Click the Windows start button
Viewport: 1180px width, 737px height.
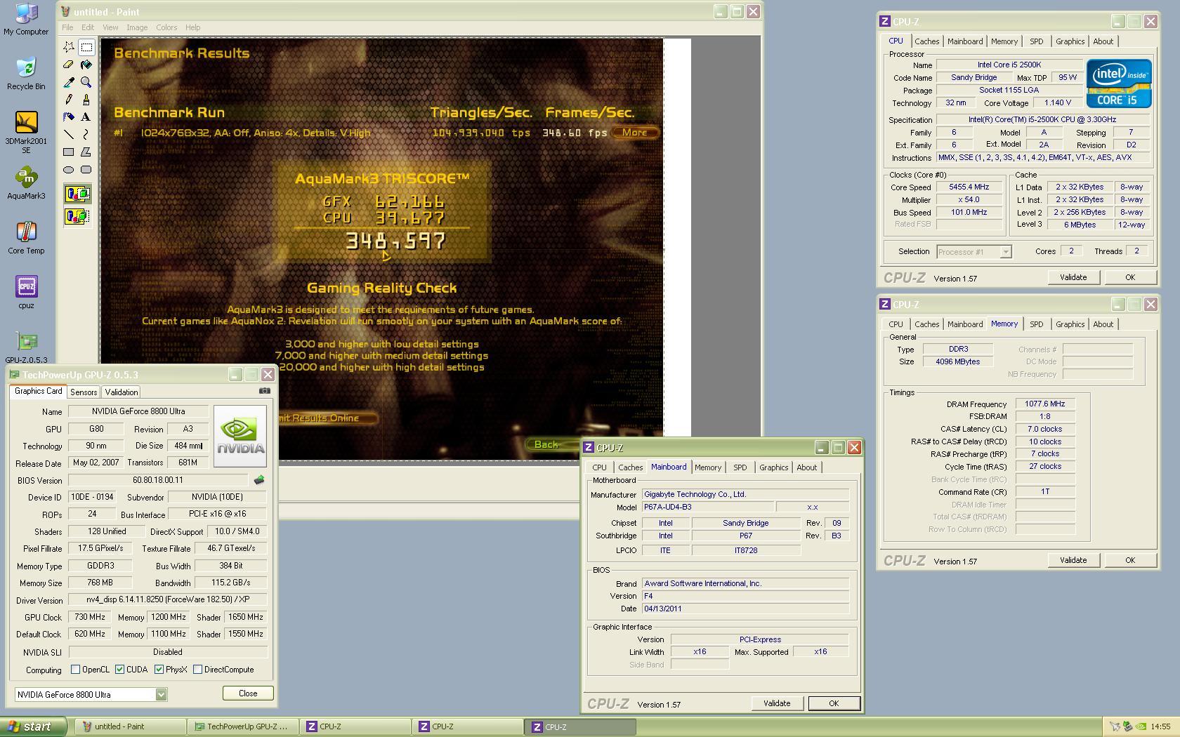point(34,726)
